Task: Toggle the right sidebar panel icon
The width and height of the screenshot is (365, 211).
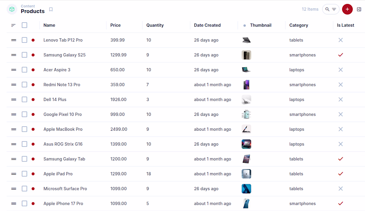Action: click(x=359, y=9)
